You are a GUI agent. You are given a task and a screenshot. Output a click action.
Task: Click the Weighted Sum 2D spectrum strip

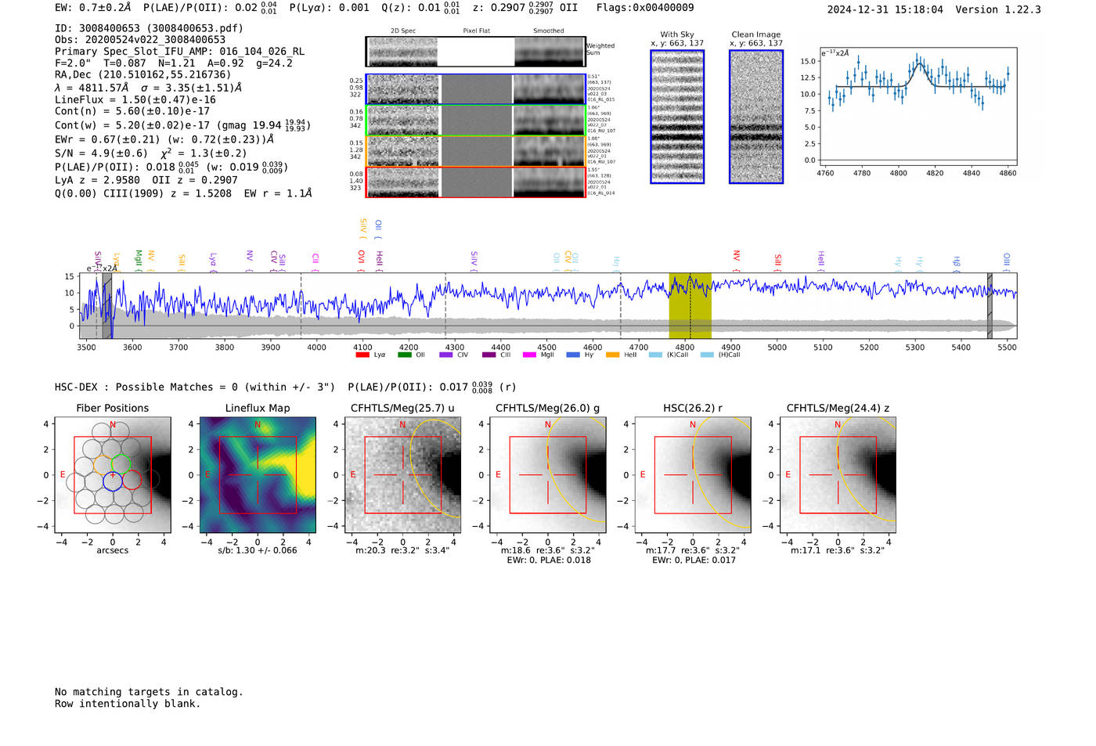click(475, 52)
